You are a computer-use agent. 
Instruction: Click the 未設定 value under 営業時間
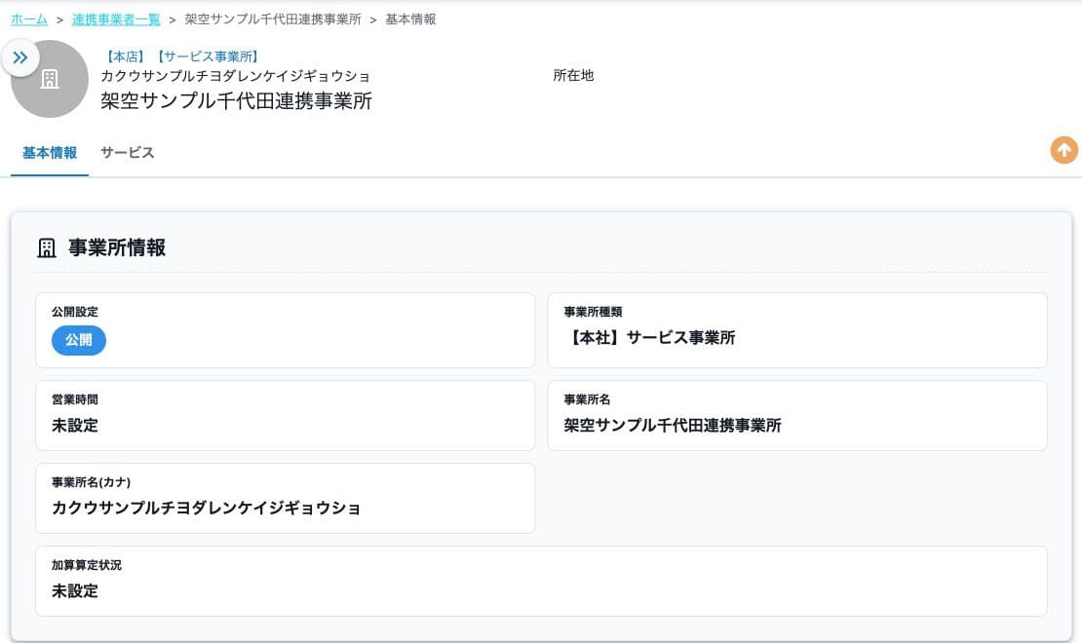(74, 425)
